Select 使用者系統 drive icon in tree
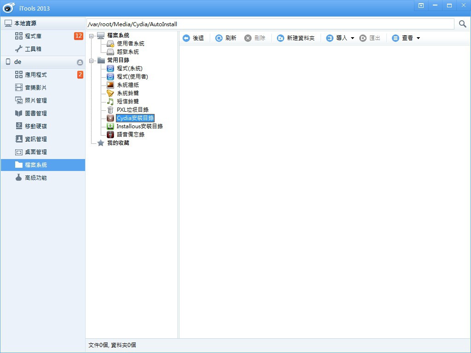471x353 pixels. 110,44
